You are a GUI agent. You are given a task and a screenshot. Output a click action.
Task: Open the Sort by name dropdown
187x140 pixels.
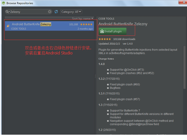click(83, 18)
